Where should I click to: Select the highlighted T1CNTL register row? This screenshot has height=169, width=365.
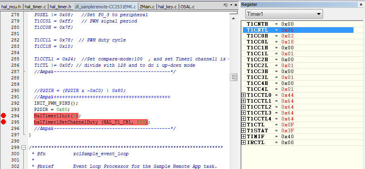[298, 30]
